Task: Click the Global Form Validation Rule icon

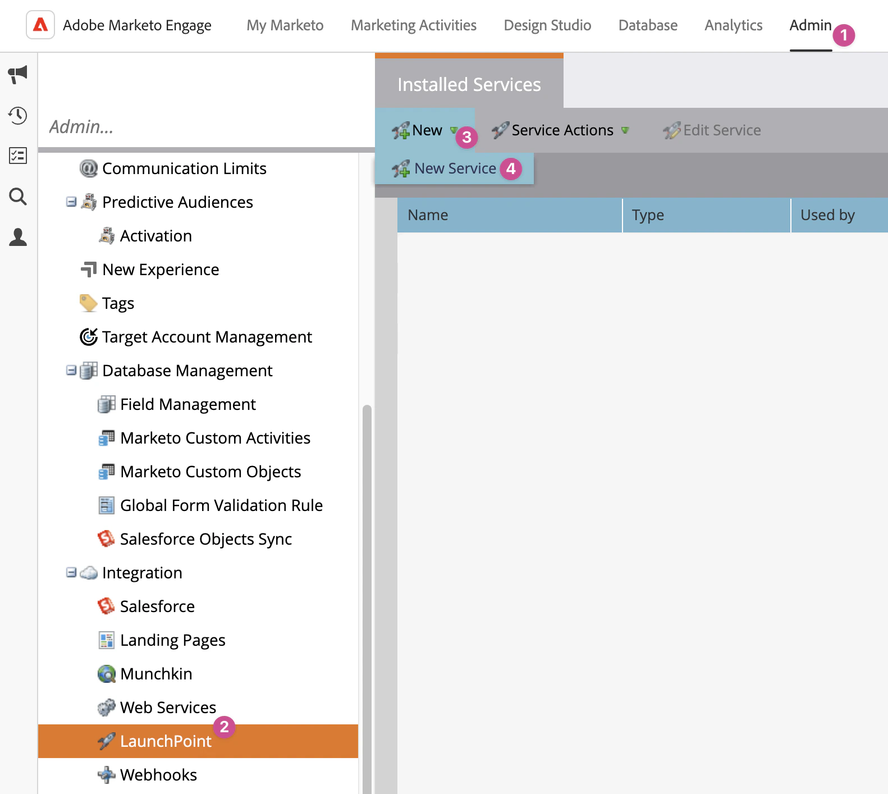Action: click(107, 505)
